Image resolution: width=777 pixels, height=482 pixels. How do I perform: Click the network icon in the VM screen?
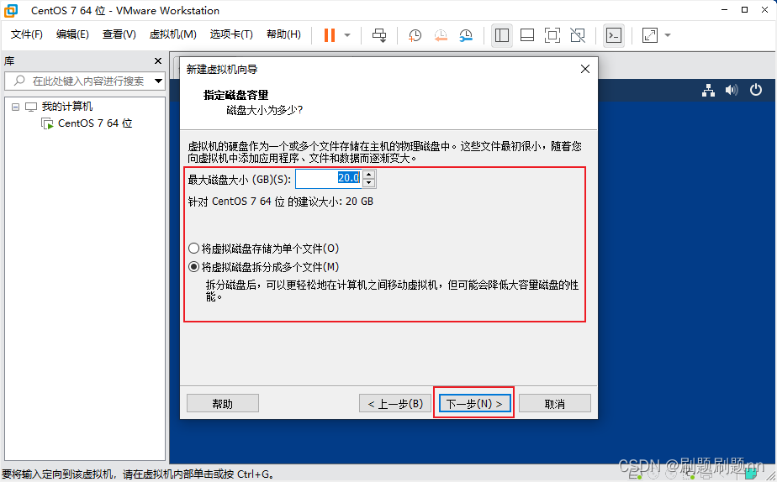click(x=709, y=90)
